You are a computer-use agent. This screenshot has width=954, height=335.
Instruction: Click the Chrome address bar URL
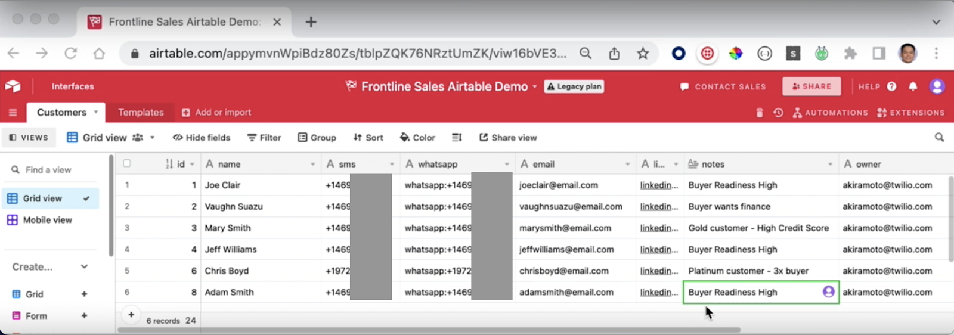(358, 54)
